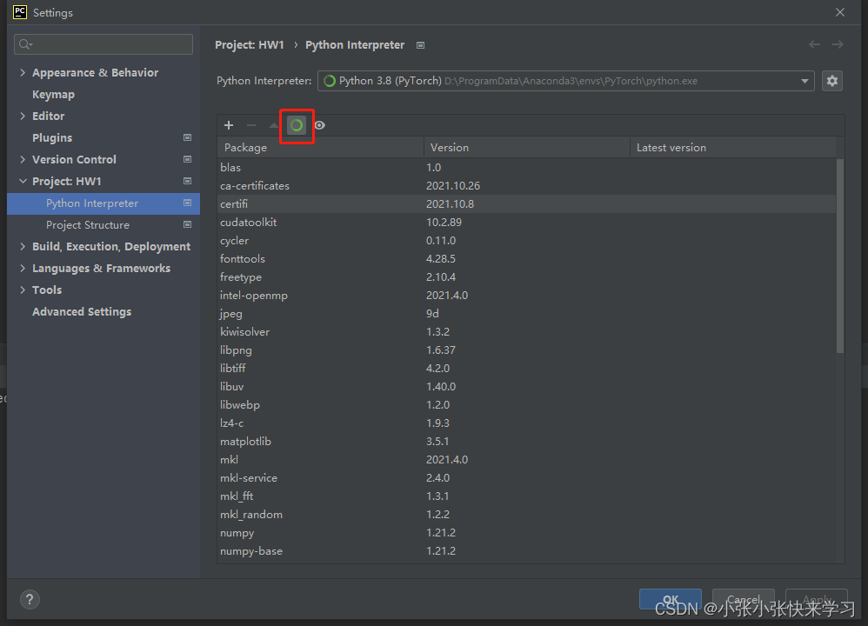
Task: Expand the Version Control section
Action: click(23, 159)
